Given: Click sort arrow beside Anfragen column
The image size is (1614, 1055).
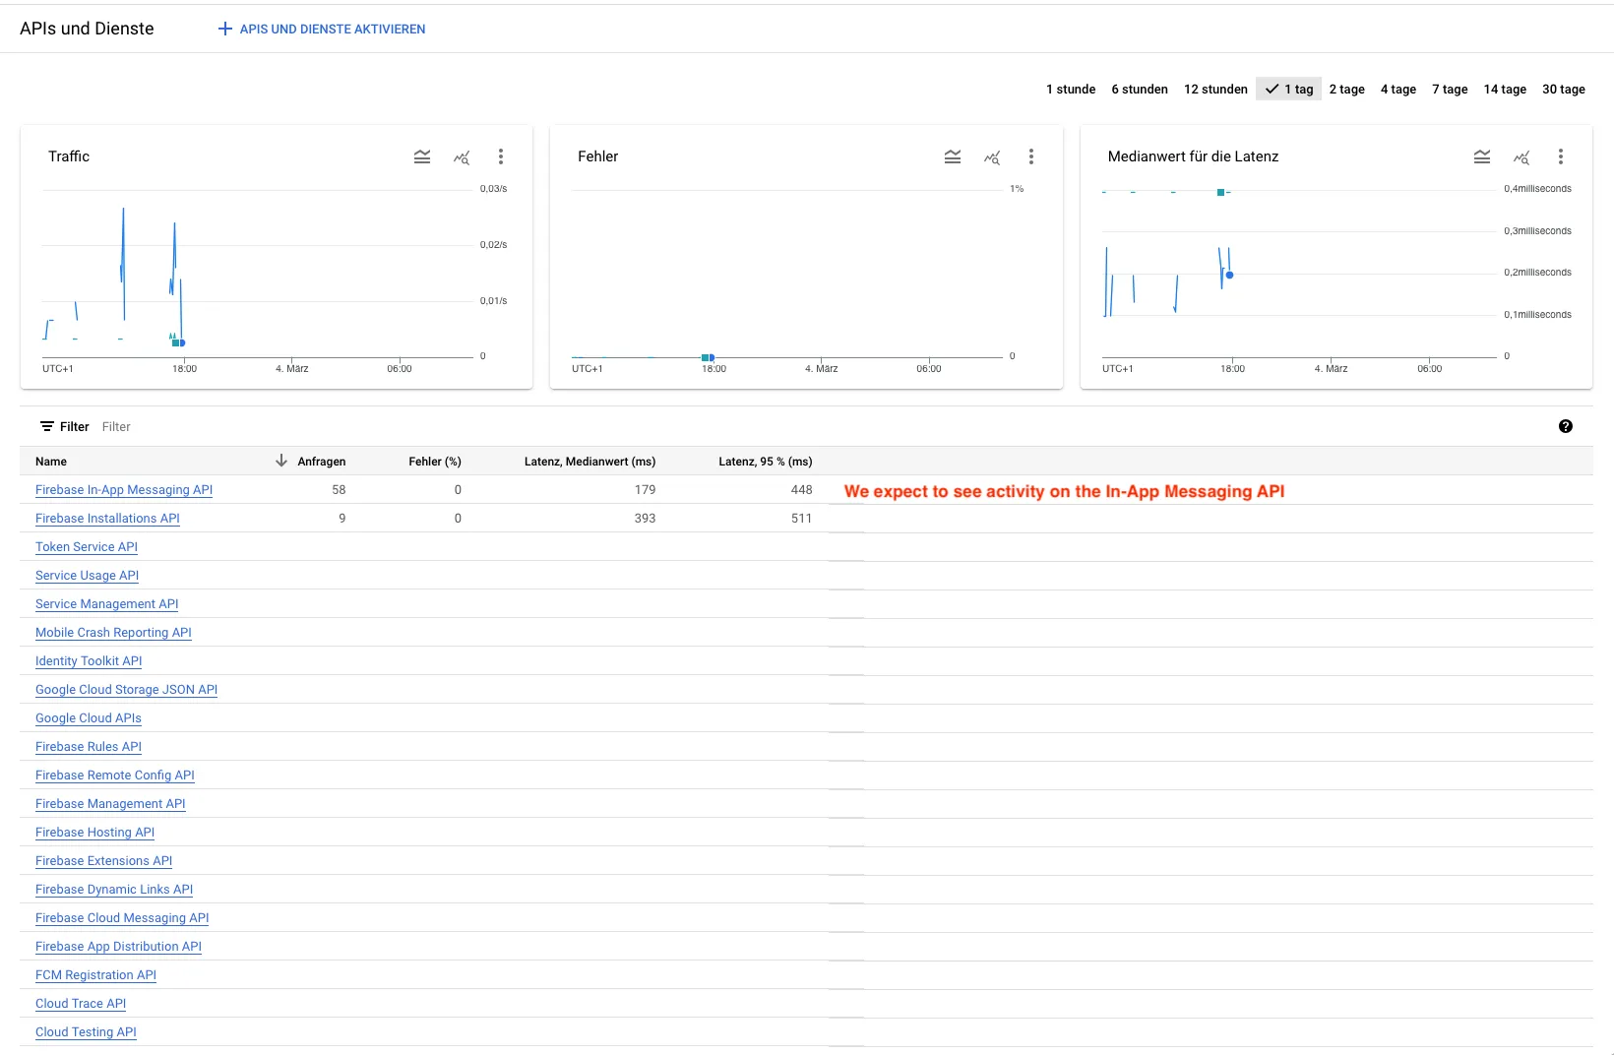Looking at the screenshot, I should coord(281,461).
